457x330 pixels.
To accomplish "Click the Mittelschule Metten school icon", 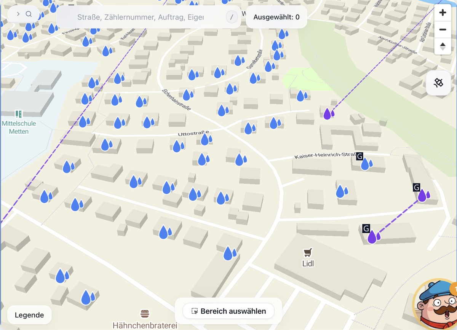I will point(19,114).
